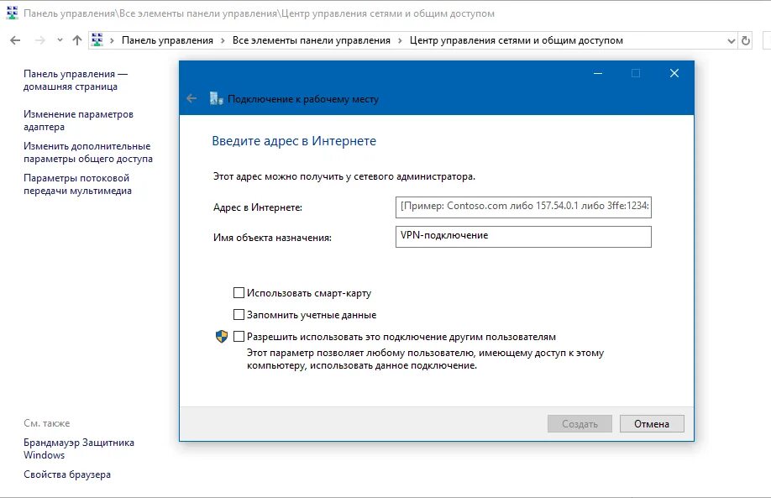Close the Подключение к рабочему месту dialog
Viewport: 771px width, 498px height.
[674, 73]
